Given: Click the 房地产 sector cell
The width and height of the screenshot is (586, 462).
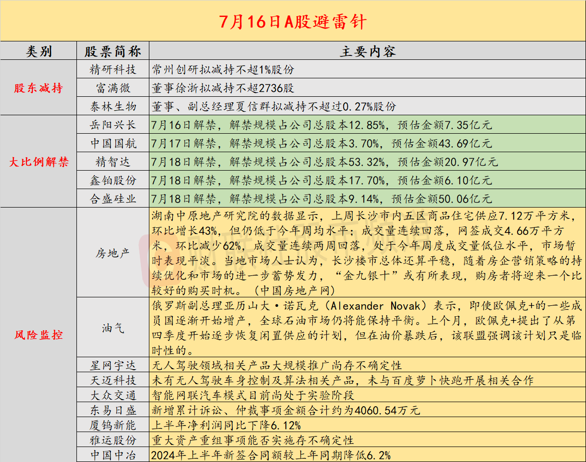Looking at the screenshot, I should (113, 252).
